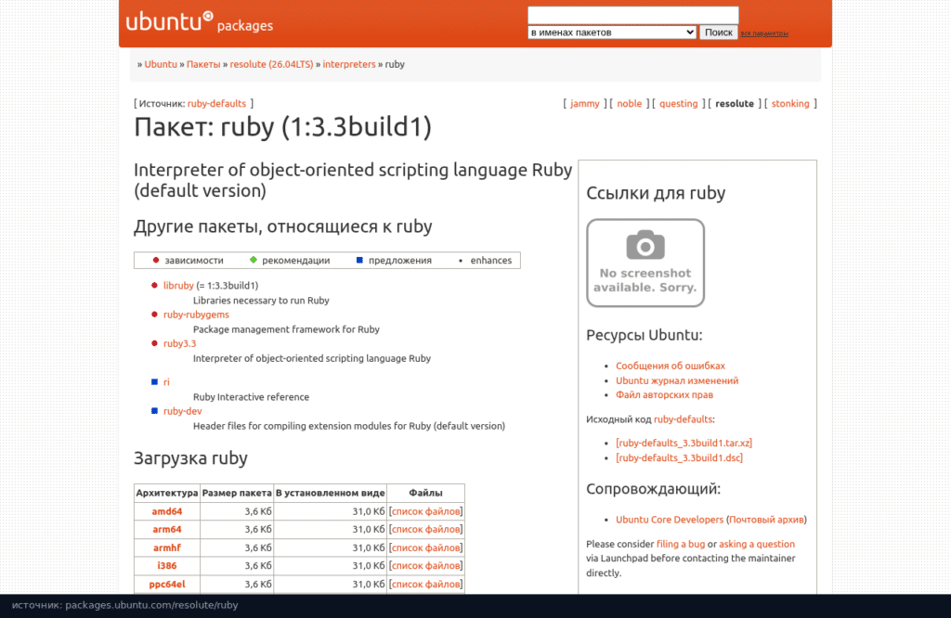Click the Архитектура column header
The height and width of the screenshot is (618, 951).
(x=167, y=493)
